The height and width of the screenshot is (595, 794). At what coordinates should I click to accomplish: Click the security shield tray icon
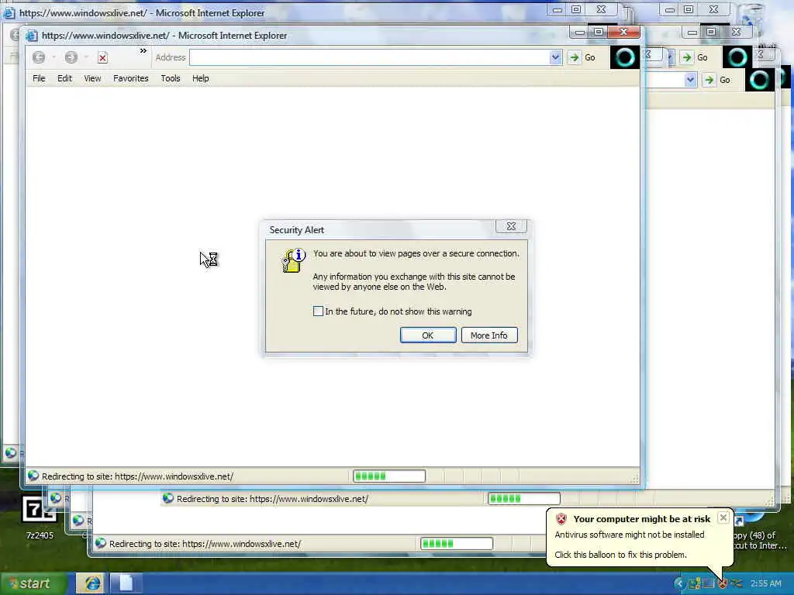pos(723,584)
